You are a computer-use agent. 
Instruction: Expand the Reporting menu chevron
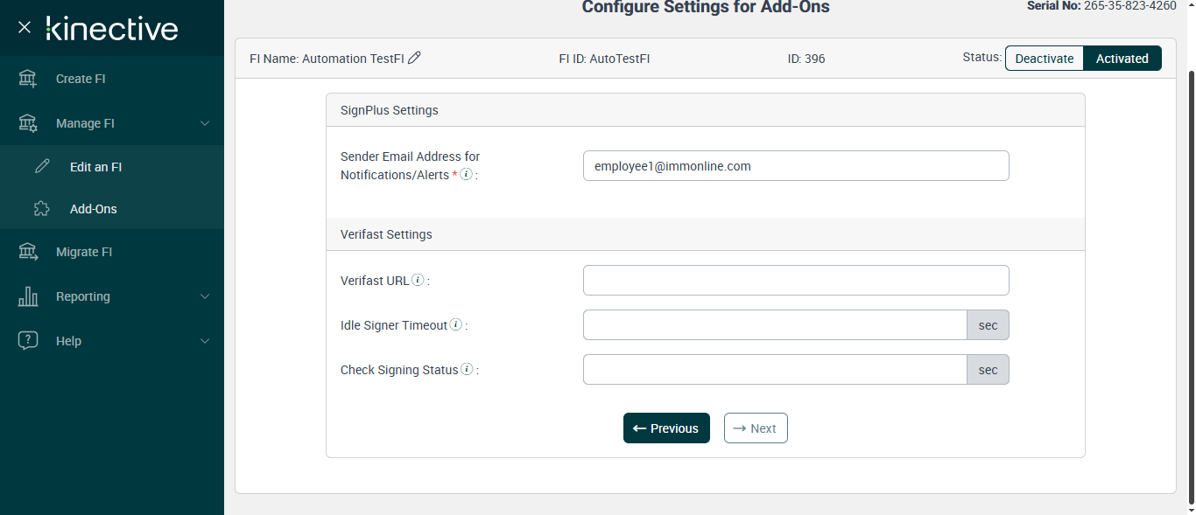tap(205, 296)
